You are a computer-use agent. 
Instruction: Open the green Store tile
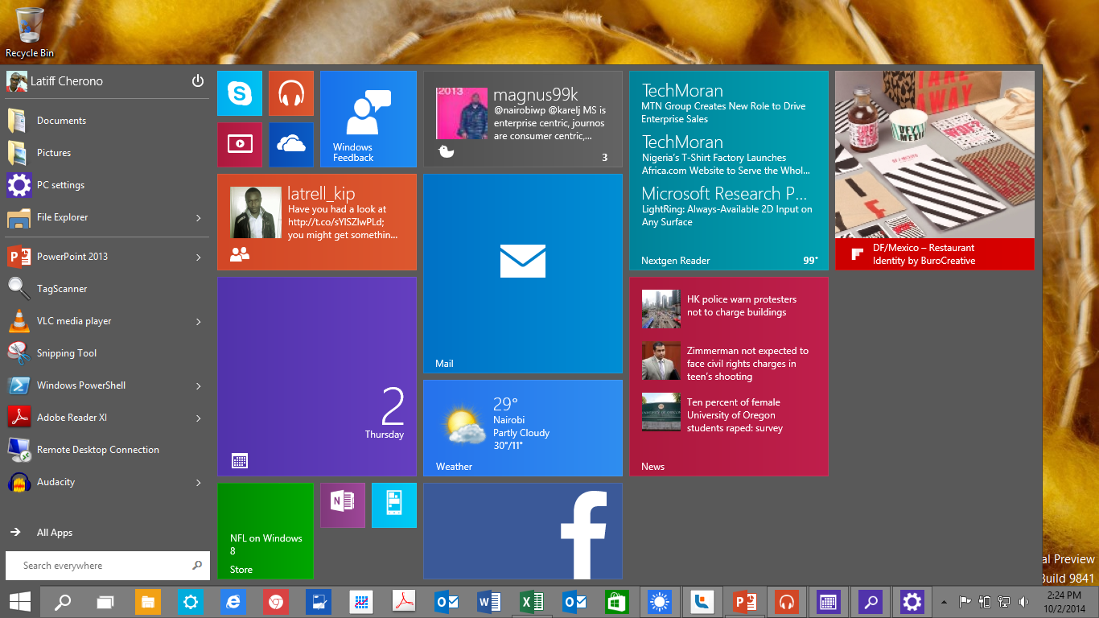[x=265, y=531]
